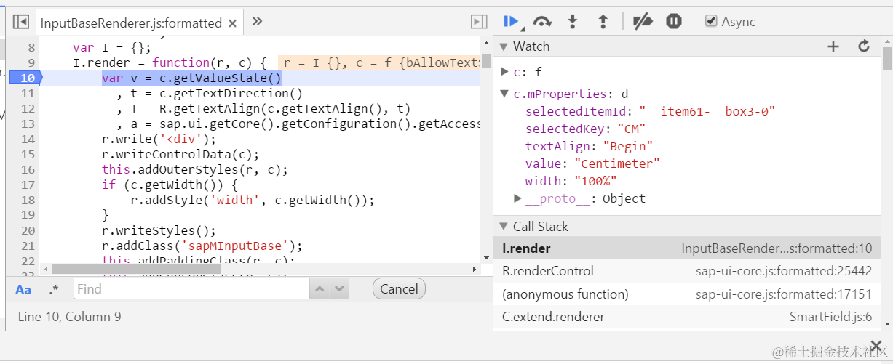Open the InputBaseRender...s:formatted:10 source link
Image resolution: width=893 pixels, height=364 pixels.
(777, 248)
